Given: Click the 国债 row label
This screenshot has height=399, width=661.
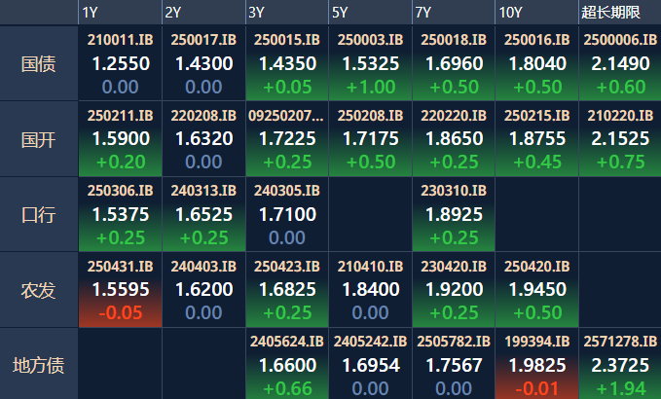Looking at the screenshot, I should click(39, 64).
